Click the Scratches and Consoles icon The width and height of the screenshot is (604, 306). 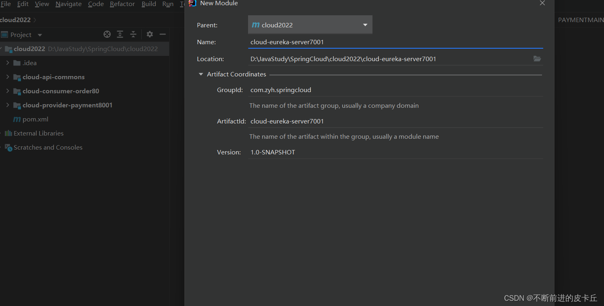click(x=8, y=148)
